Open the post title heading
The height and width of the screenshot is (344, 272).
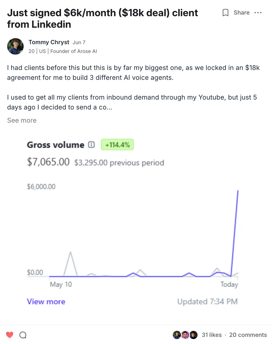click(102, 18)
